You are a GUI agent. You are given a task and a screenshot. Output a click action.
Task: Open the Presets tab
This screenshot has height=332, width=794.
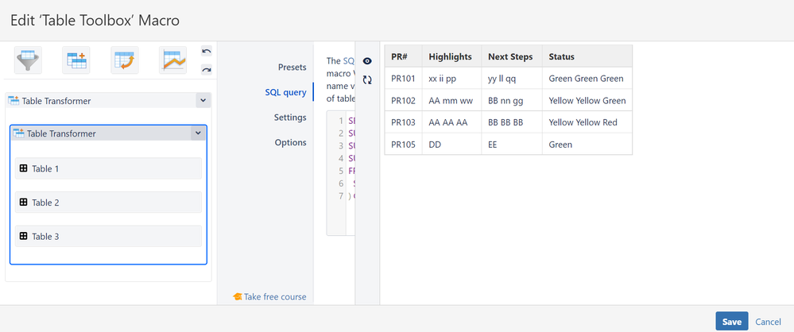[292, 68]
